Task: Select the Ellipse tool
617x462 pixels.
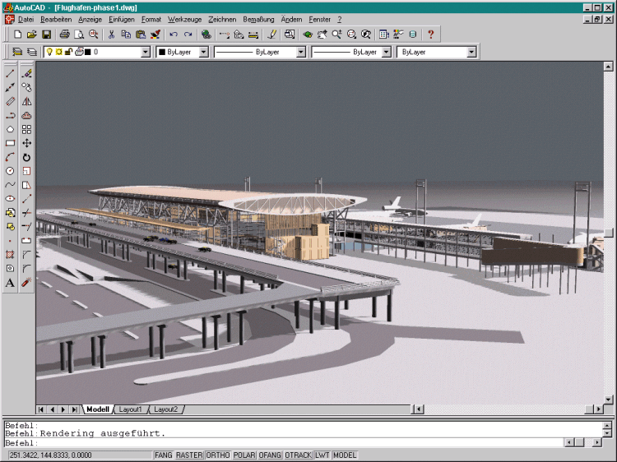Action: [10, 199]
